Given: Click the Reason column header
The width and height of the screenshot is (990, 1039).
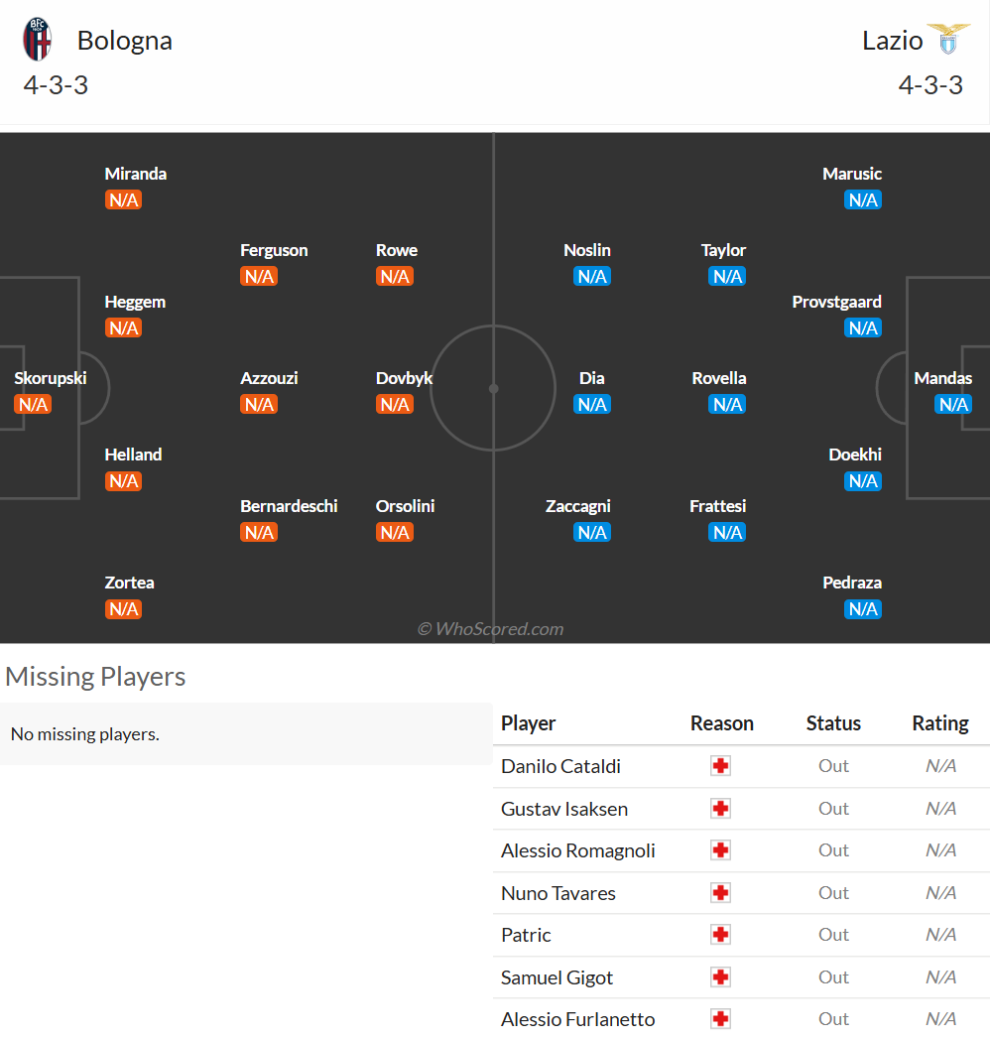Looking at the screenshot, I should [722, 722].
